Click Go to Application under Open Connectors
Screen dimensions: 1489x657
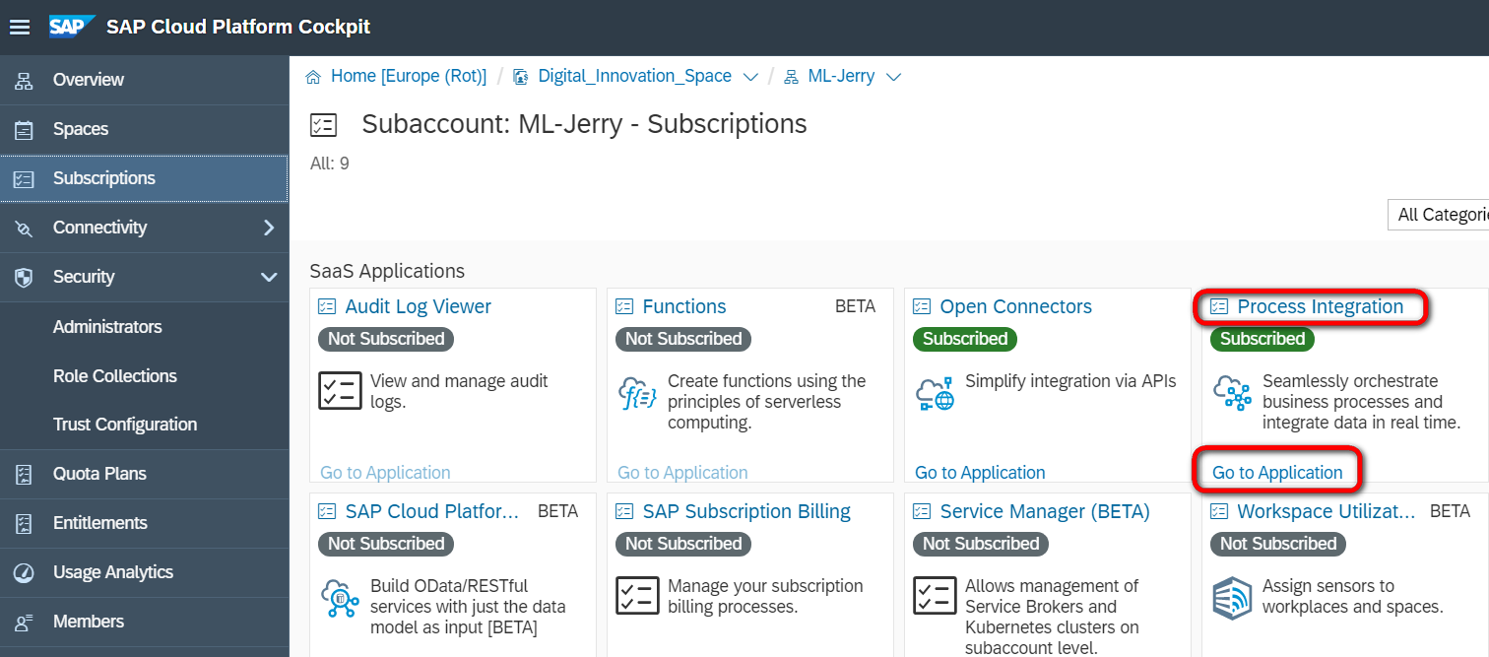980,473
